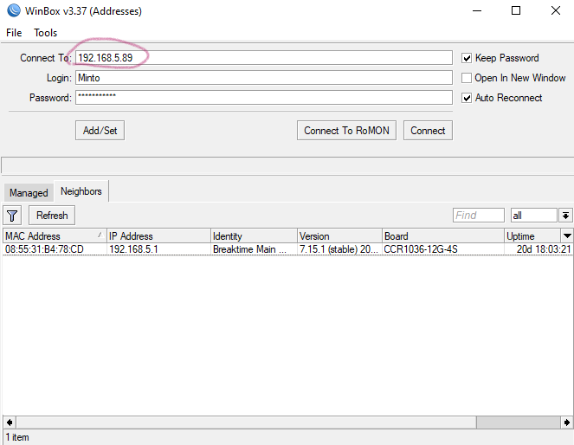
Task: Select the Neighbors tab
Action: click(81, 191)
